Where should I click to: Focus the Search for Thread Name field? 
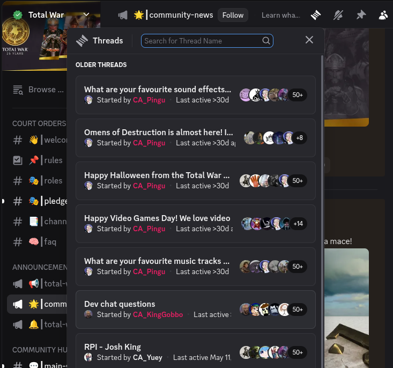[207, 41]
